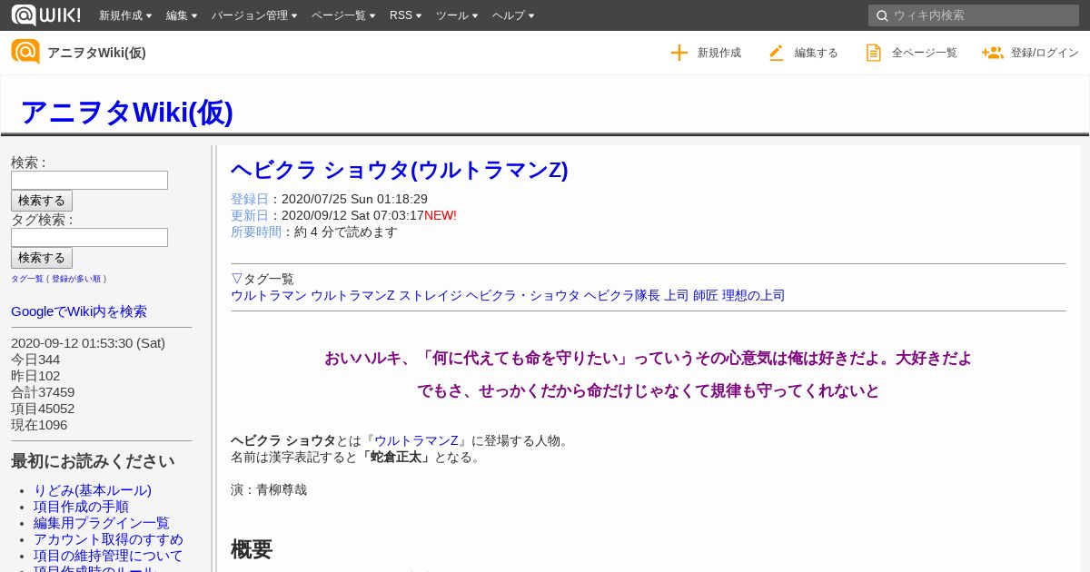Open アカウント取得のすすめ sidebar link

pyautogui.click(x=108, y=539)
